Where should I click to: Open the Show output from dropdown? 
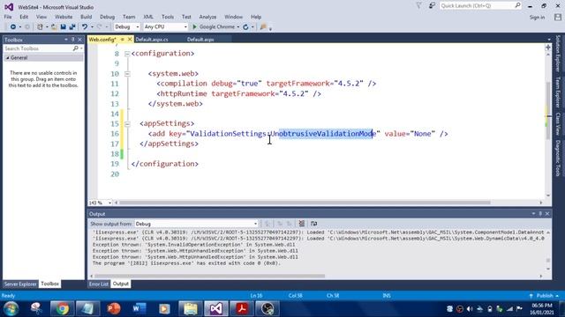point(255,224)
